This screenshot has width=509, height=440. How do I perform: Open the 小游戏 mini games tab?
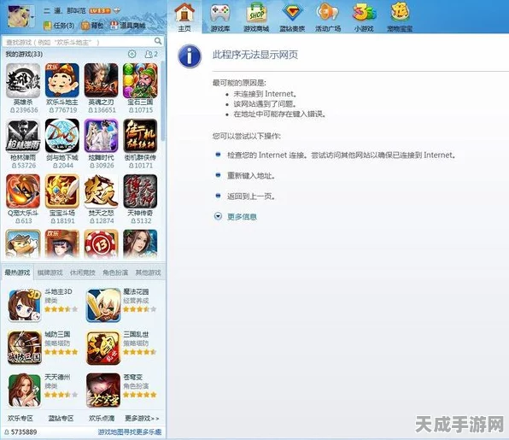tap(364, 17)
